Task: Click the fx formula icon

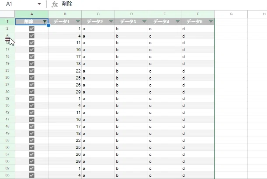Action: 55,4
